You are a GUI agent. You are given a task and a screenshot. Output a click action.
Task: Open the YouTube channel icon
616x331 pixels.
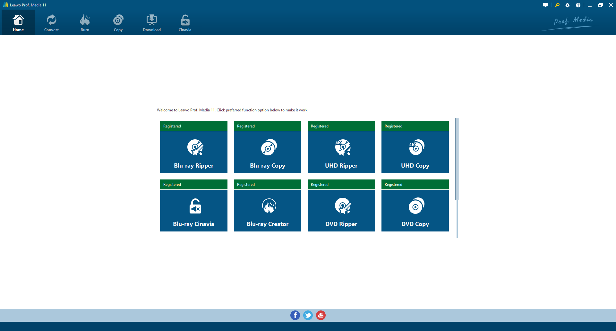[x=321, y=315]
